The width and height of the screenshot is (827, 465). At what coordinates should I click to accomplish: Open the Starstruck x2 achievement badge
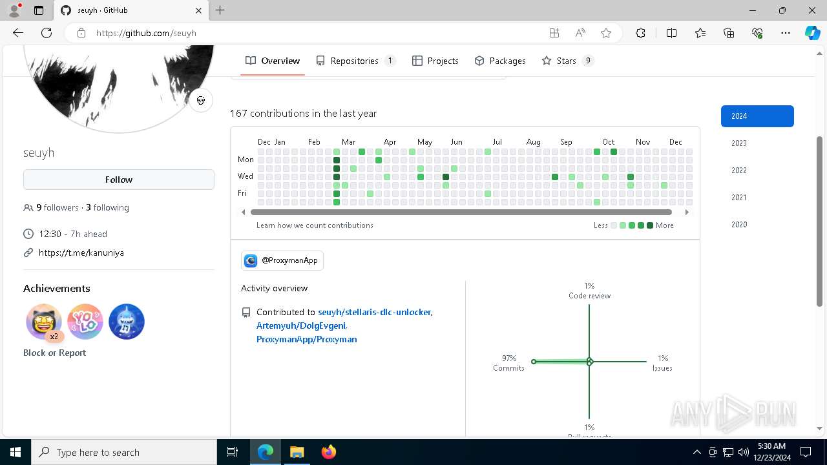44,322
